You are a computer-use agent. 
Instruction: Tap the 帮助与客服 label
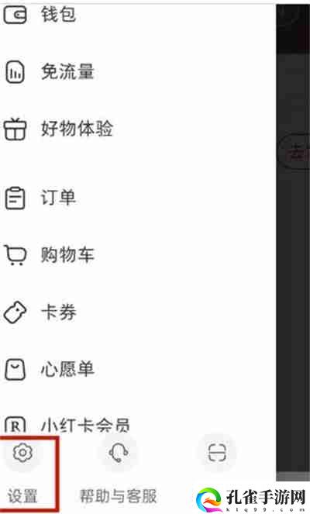tap(119, 496)
